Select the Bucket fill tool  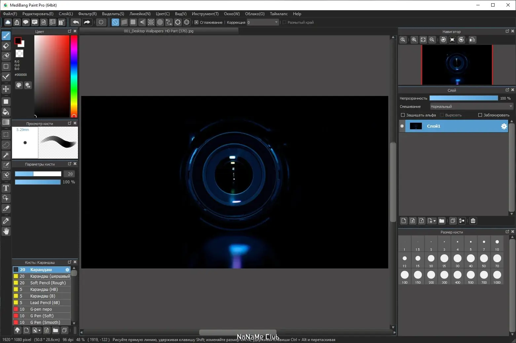pos(6,112)
